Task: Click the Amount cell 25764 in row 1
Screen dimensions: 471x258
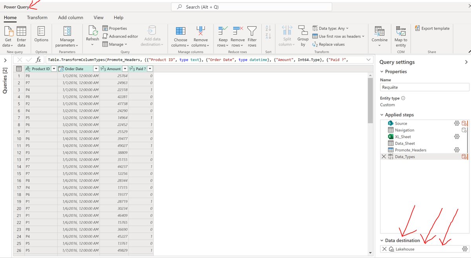Action: click(114, 76)
